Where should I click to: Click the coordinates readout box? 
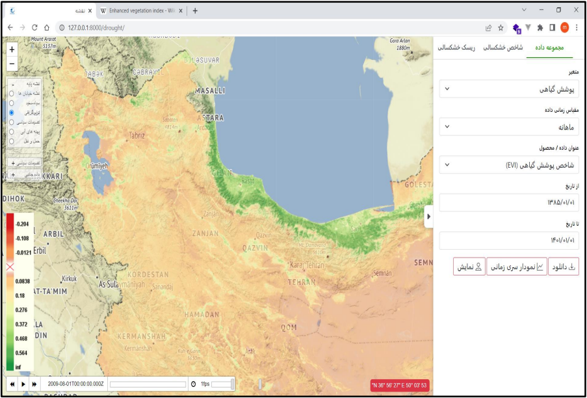(400, 385)
